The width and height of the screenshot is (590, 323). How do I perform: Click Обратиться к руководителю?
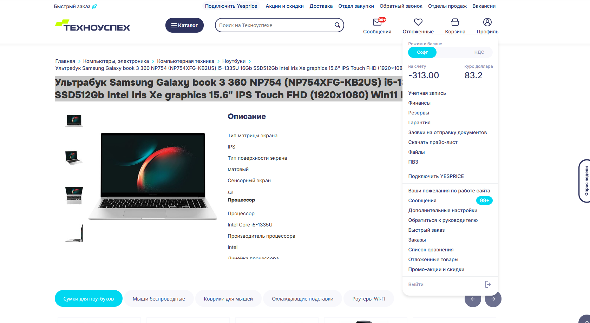click(x=443, y=220)
